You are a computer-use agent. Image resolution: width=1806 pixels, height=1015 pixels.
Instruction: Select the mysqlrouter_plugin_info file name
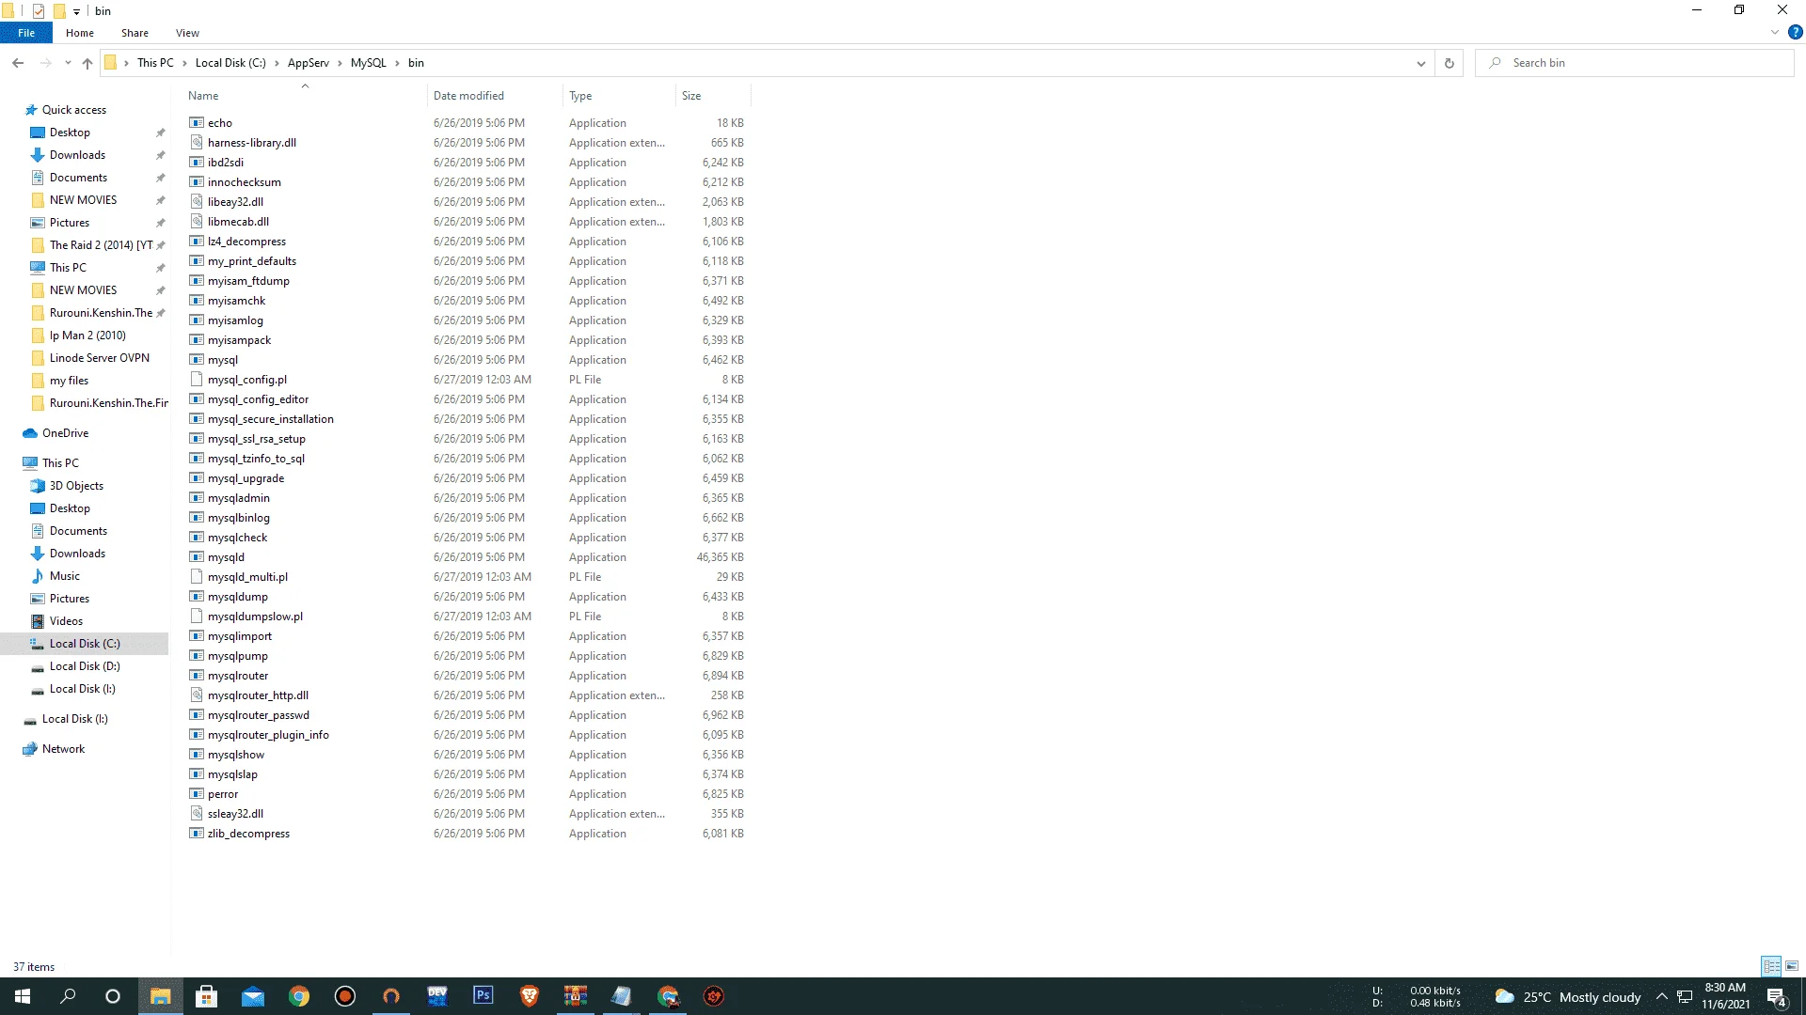pos(268,735)
